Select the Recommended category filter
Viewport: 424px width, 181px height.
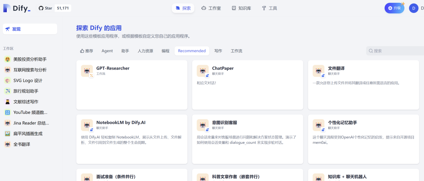pyautogui.click(x=192, y=51)
